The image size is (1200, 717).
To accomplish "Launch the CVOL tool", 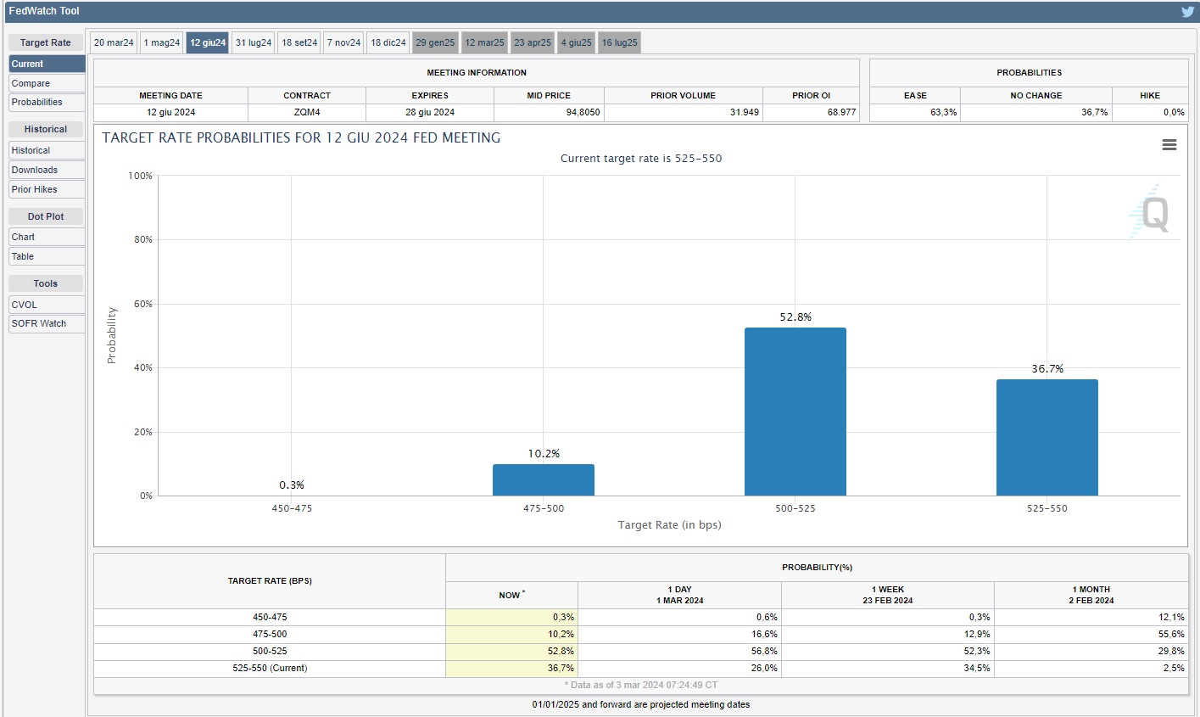I will (x=47, y=305).
